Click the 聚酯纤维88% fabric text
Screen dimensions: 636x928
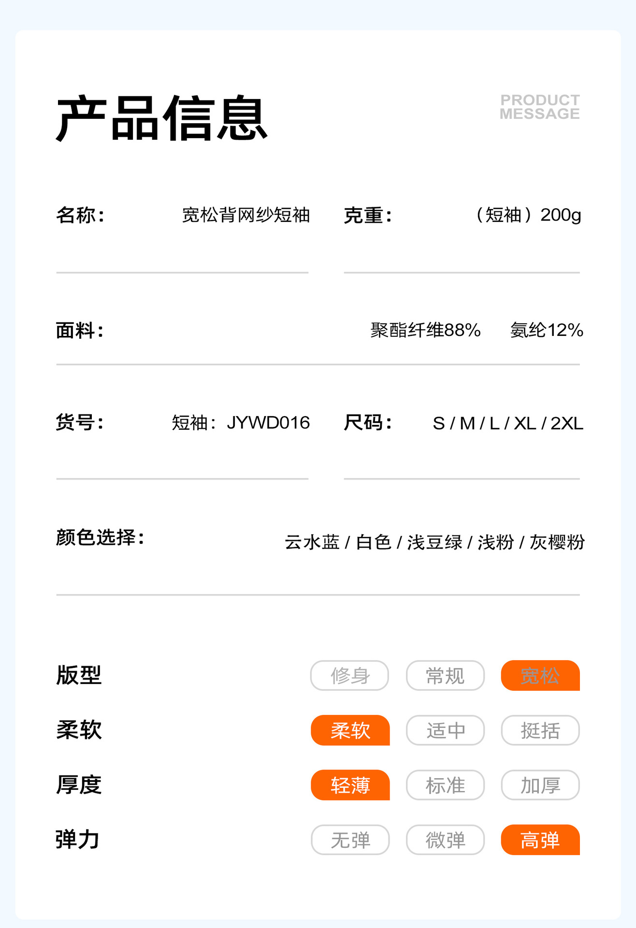[x=425, y=330]
